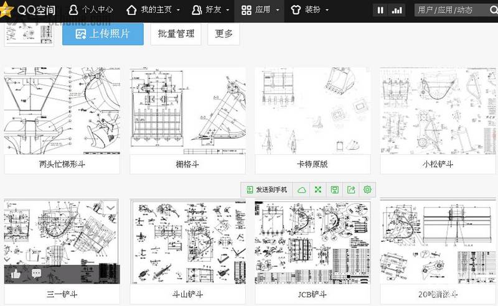
Task: Open the 装扮 menu
Action: pyautogui.click(x=306, y=10)
